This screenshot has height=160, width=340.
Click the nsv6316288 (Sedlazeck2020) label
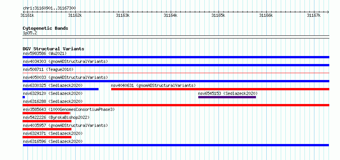click(53, 101)
